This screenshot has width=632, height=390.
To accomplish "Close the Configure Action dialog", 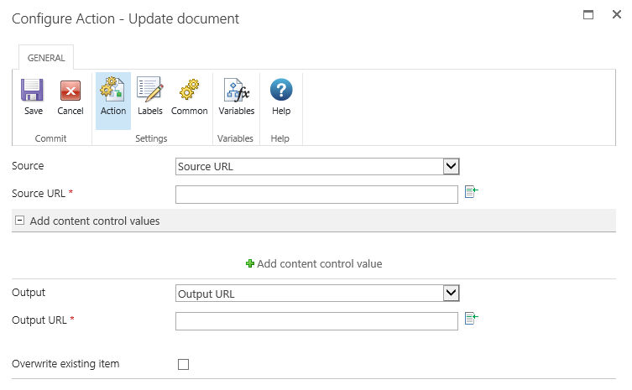I will pyautogui.click(x=616, y=14).
